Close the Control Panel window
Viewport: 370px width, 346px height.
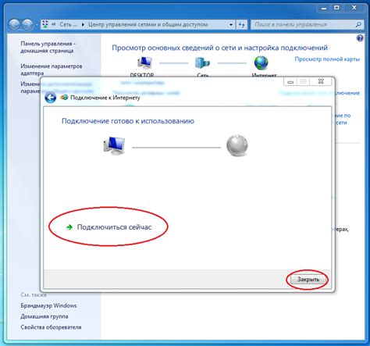pos(354,8)
